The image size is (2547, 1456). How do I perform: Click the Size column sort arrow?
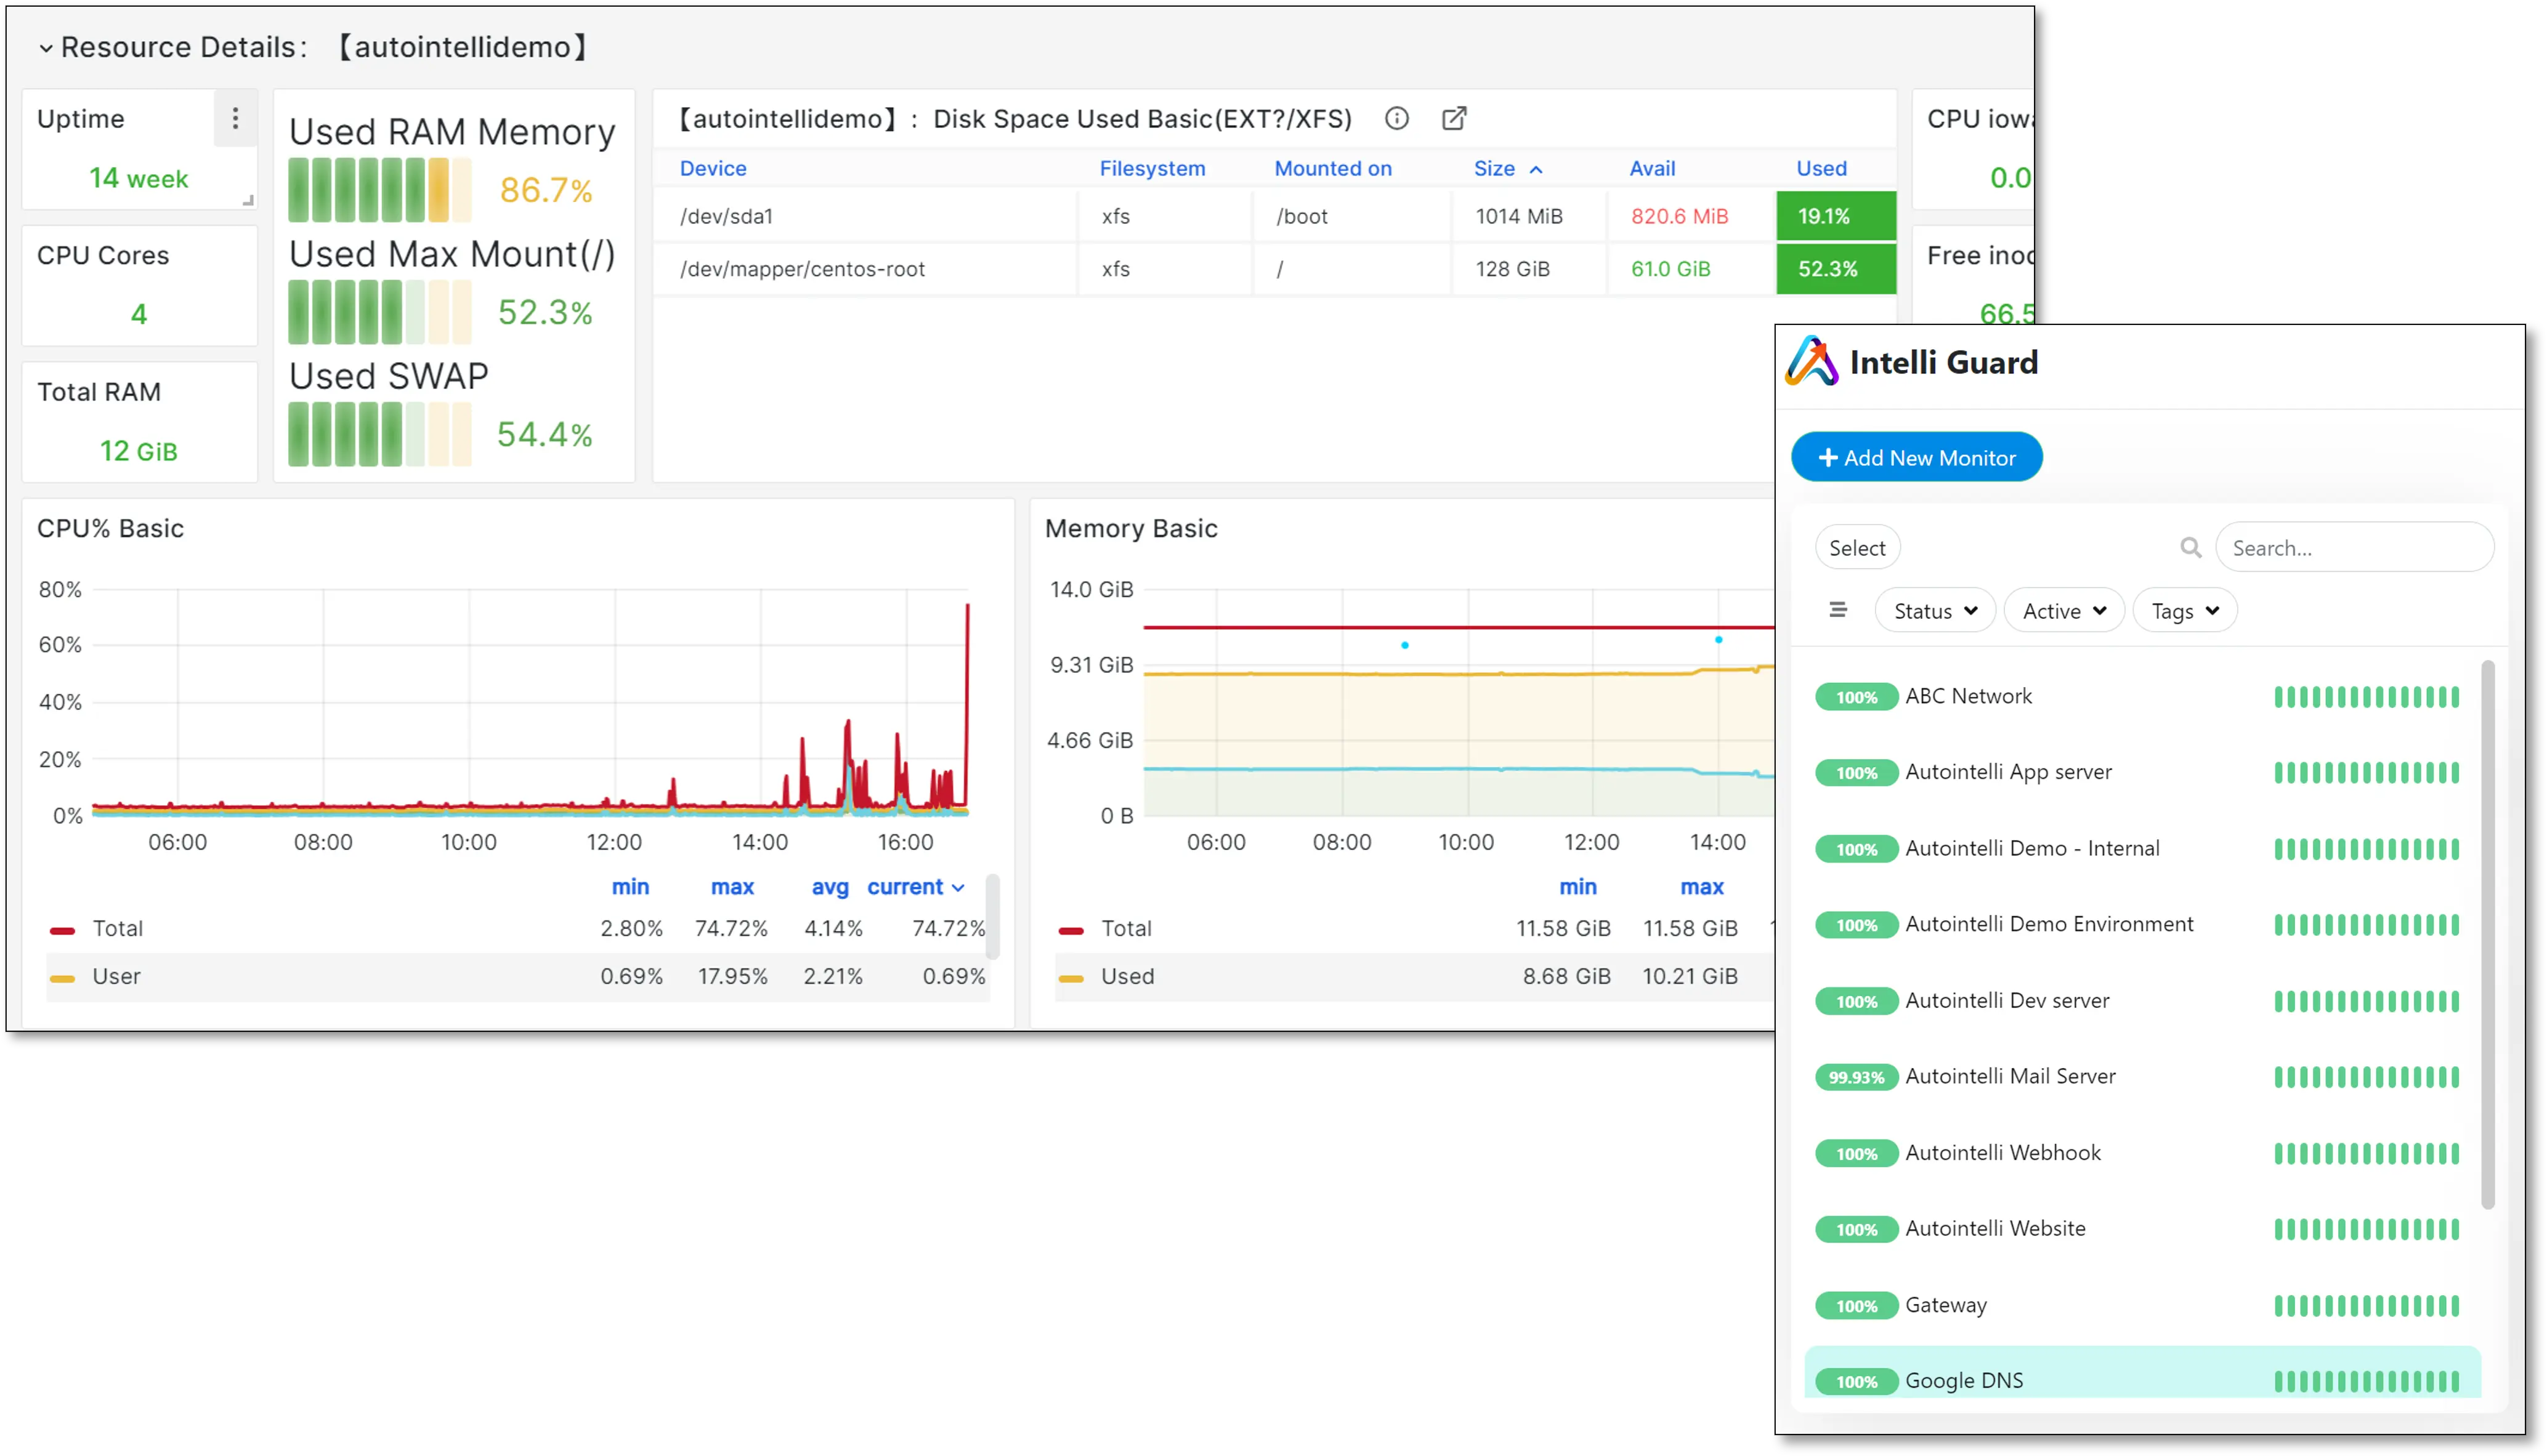click(1537, 168)
